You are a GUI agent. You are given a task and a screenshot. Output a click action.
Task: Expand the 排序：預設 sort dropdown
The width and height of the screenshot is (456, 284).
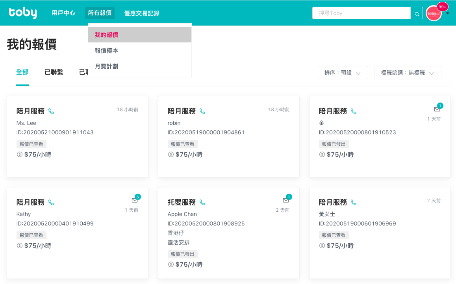tap(343, 73)
